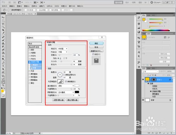The image size is (176, 135).
Task: Open the Image menu in menu bar
Action: click(x=19, y=6)
